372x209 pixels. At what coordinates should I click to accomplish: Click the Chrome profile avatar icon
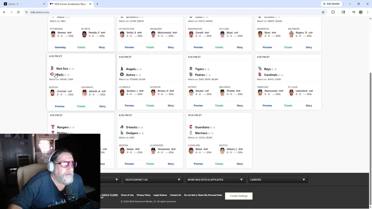[361, 12]
